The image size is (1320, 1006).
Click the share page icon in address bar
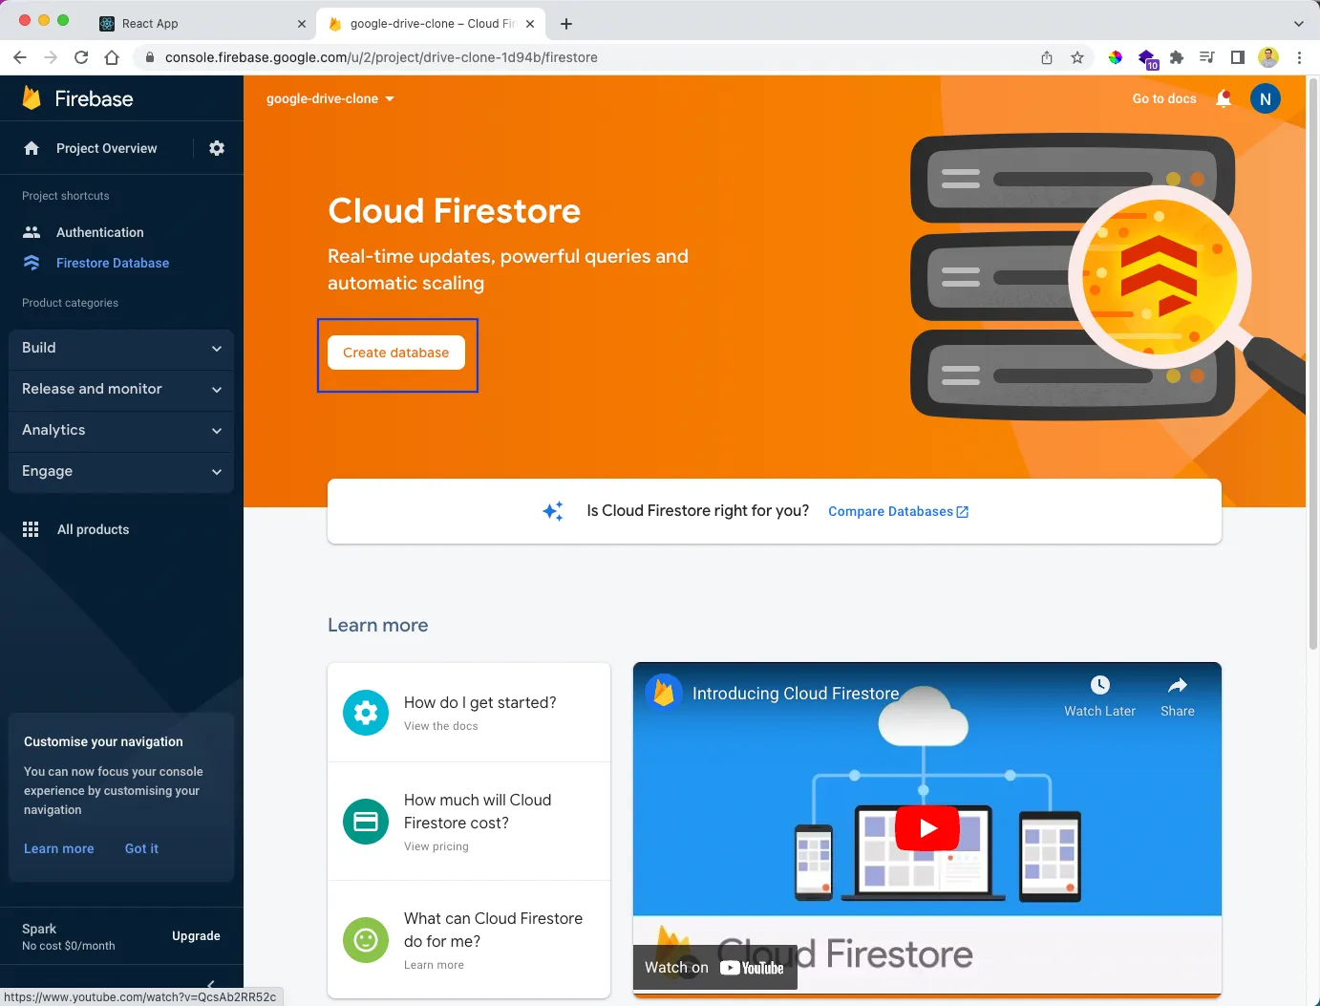pyautogui.click(x=1047, y=57)
